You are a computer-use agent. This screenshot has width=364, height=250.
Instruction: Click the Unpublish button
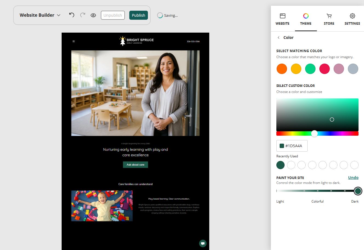pyautogui.click(x=113, y=15)
